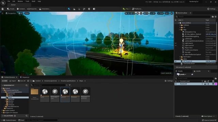Select the Showcase map thumbnail
The height and width of the screenshot is (122, 218).
[75, 95]
